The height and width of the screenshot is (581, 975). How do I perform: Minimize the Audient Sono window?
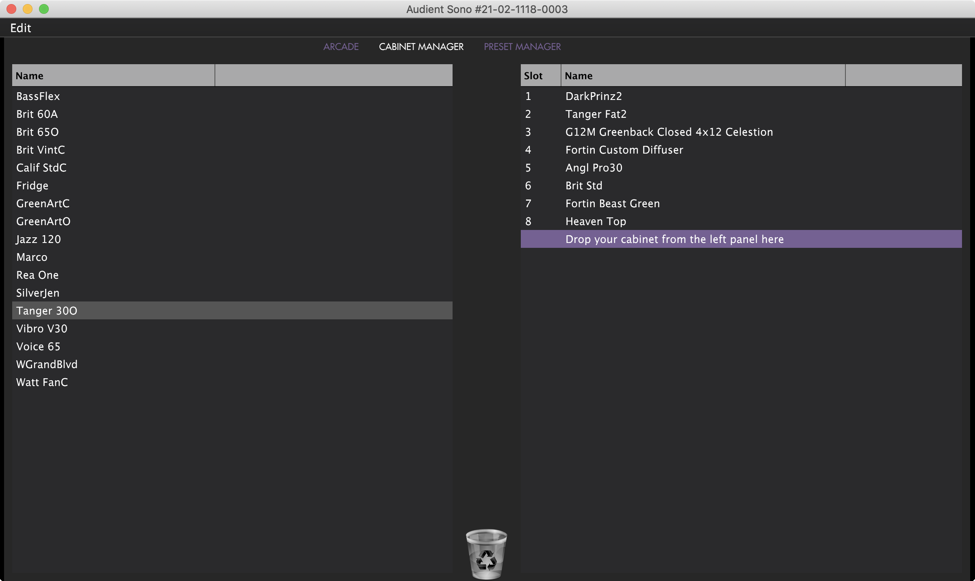(28, 9)
